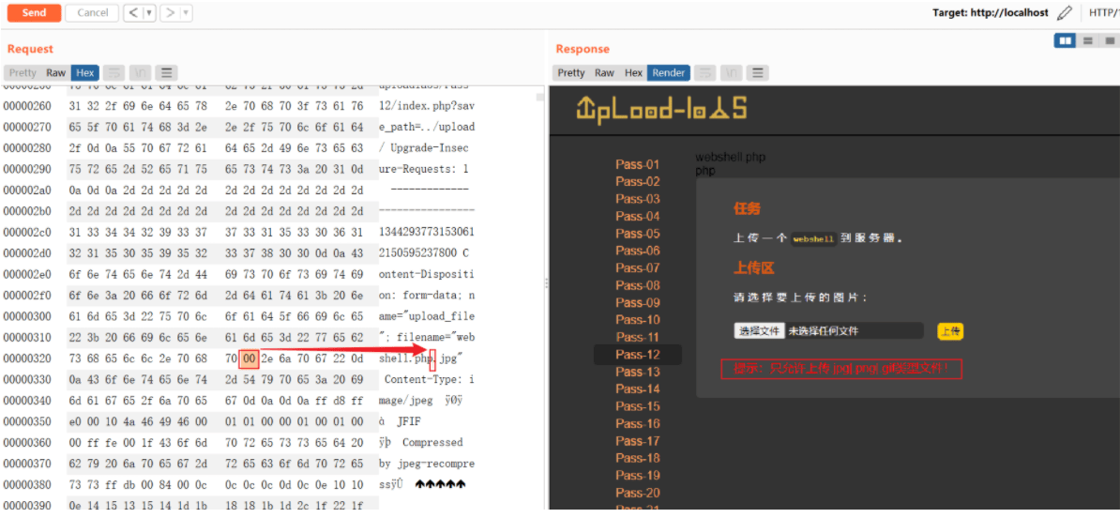This screenshot has width=1120, height=518.
Task: Open Pass-06 in the sidebar
Action: coord(638,251)
